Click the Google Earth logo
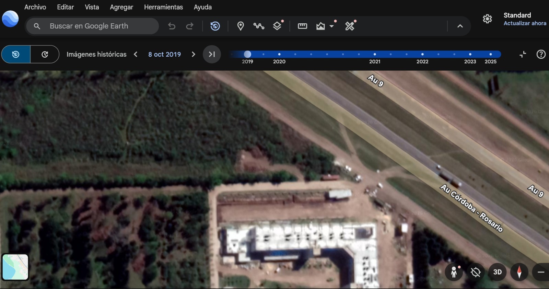549x289 pixels. tap(10, 19)
